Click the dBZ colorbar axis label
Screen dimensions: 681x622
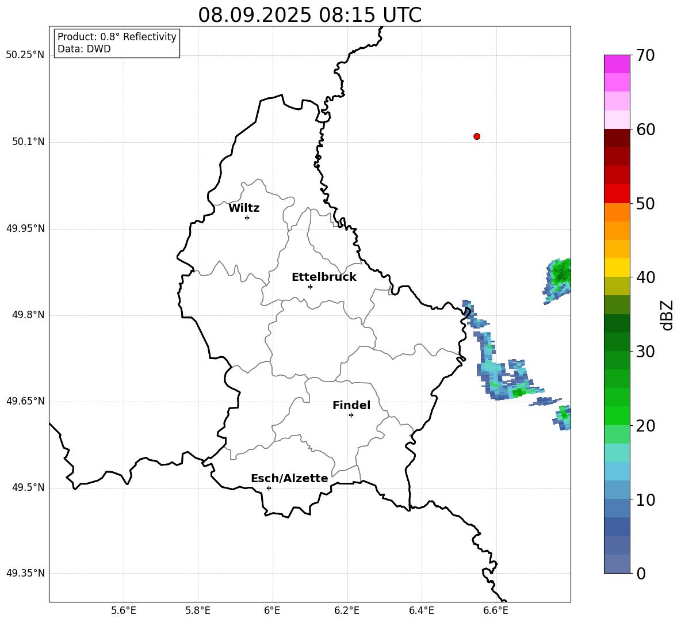668,315
